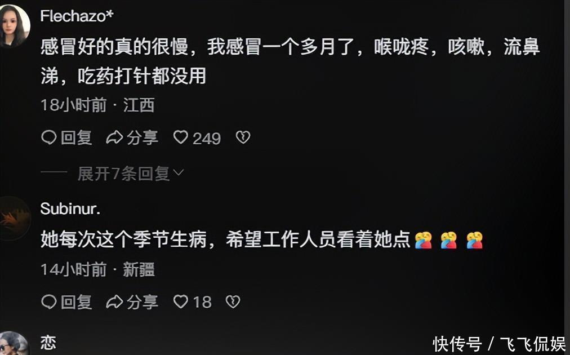The height and width of the screenshot is (355, 570).
Task: Click the share arrow icon under Flechazo's comment
Action: click(x=114, y=137)
